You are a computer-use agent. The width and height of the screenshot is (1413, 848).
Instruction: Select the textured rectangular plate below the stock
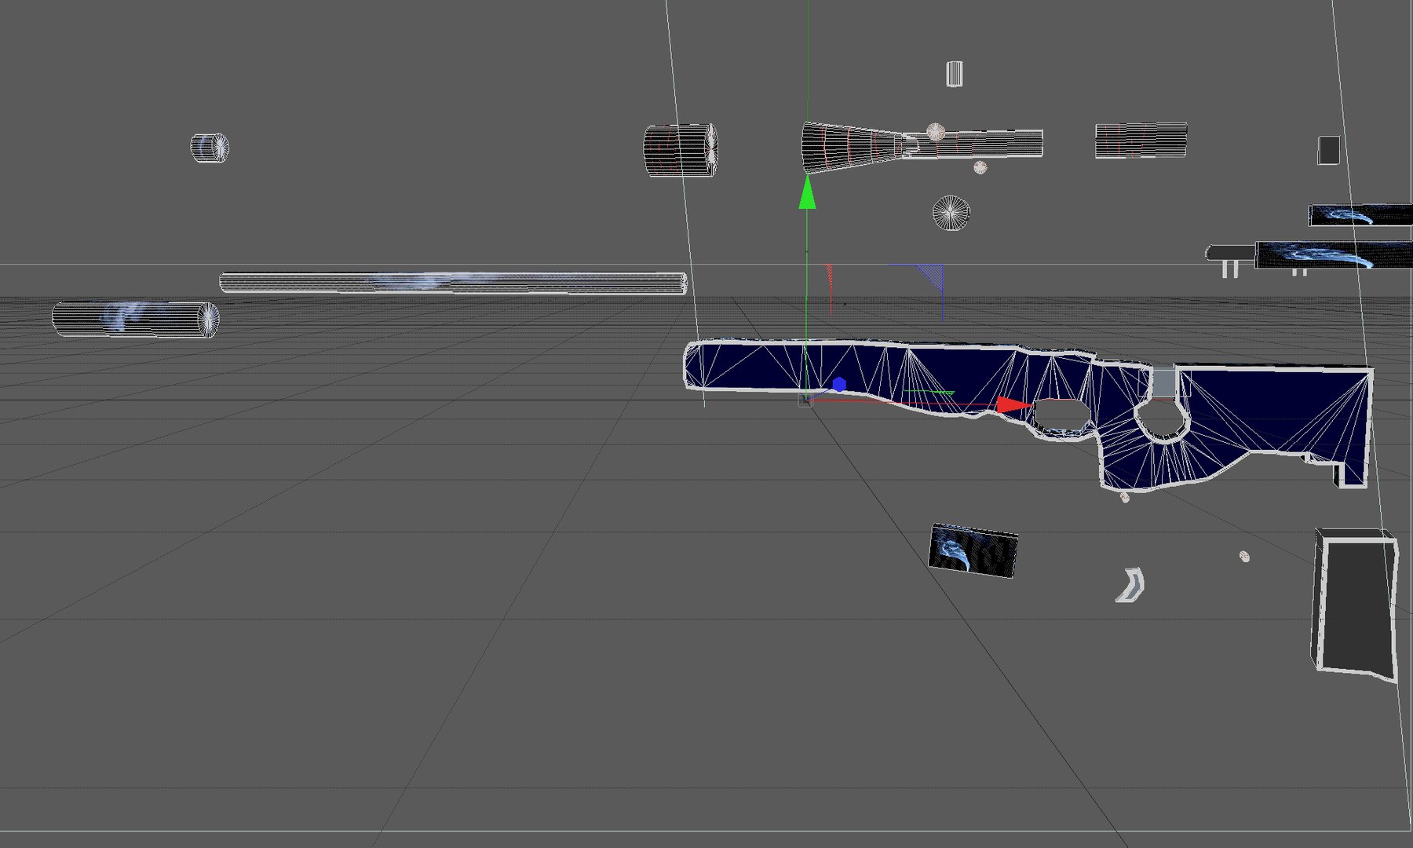point(973,550)
